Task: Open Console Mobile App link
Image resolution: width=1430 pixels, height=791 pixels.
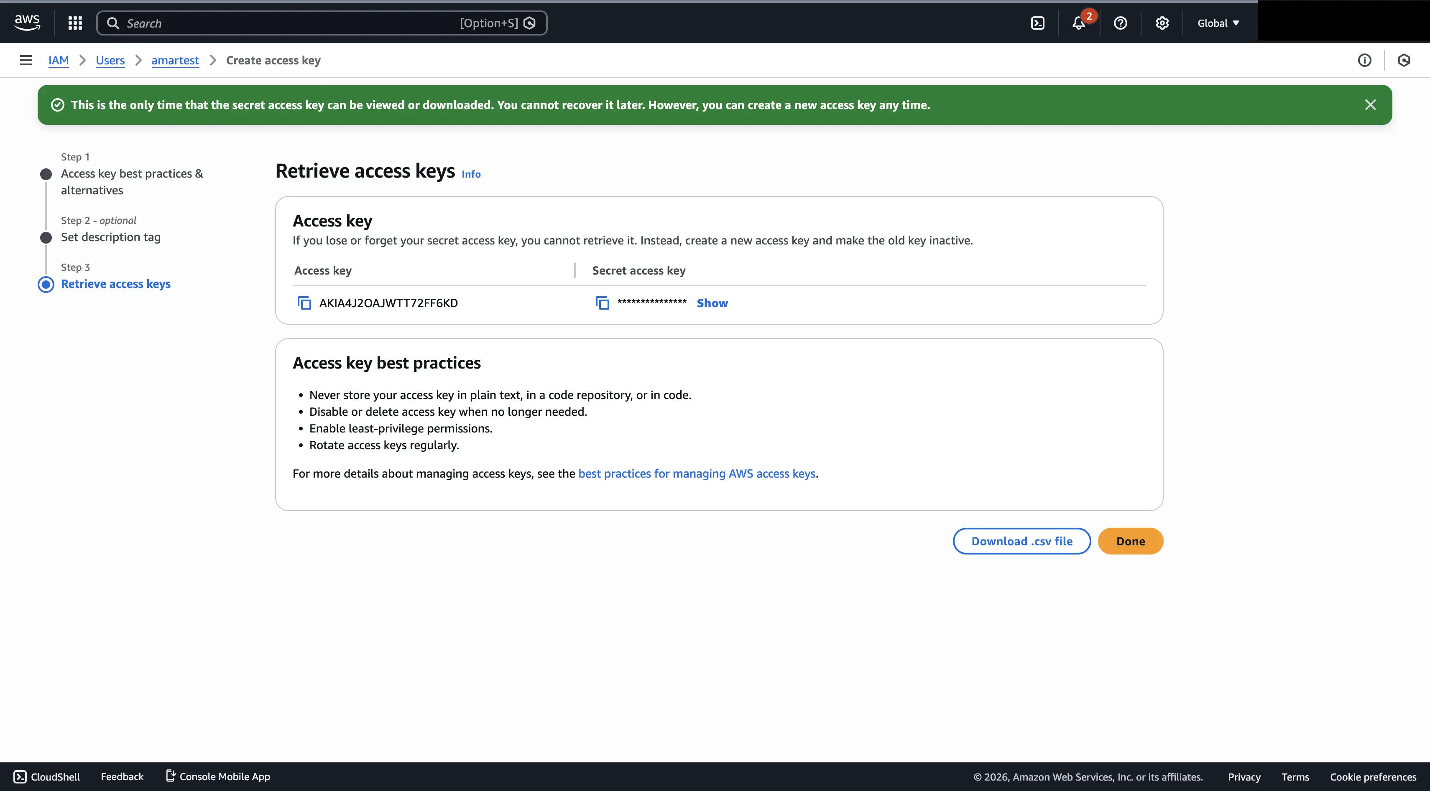Action: pos(217,776)
